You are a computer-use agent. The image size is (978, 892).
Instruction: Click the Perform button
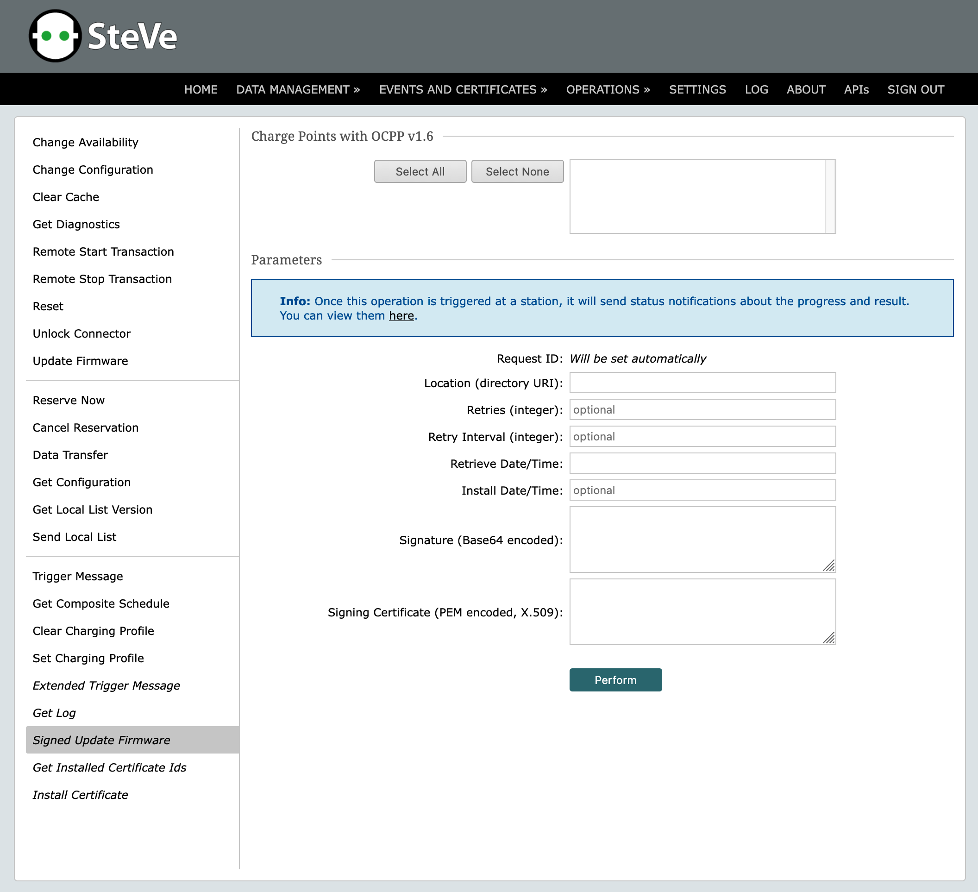coord(615,680)
